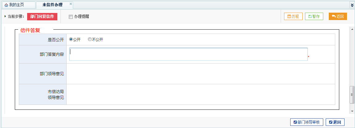355x128 pixels.
Task: Select the 不公开 radio button
Action: 90,39
